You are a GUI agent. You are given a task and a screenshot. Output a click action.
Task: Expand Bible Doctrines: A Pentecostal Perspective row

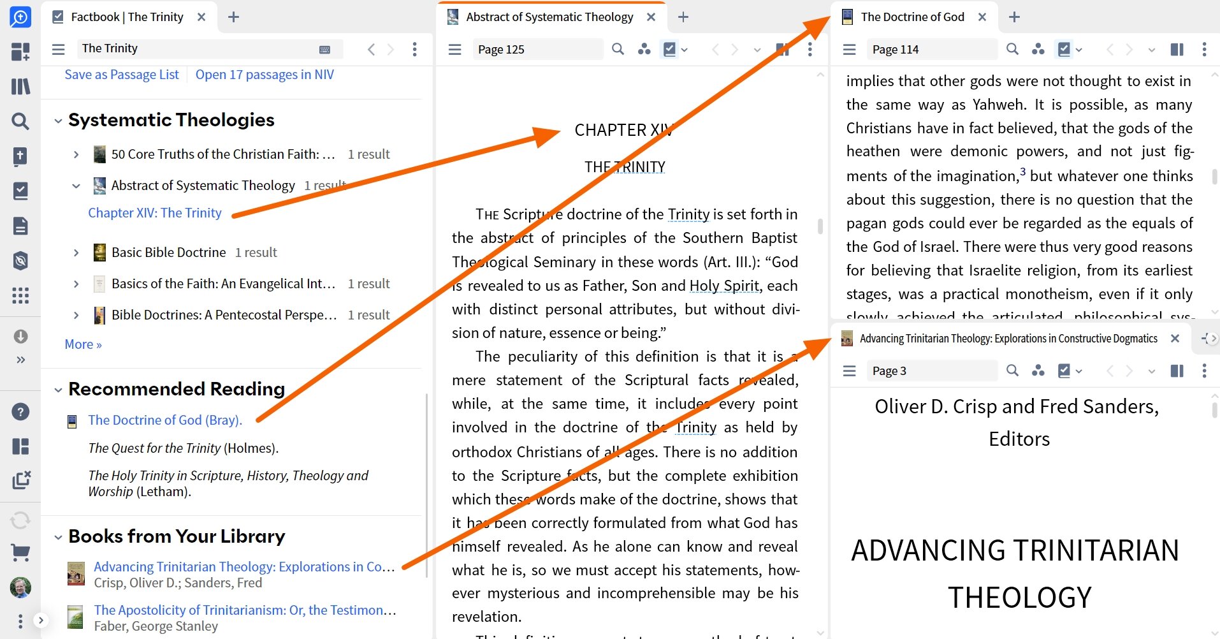(76, 315)
